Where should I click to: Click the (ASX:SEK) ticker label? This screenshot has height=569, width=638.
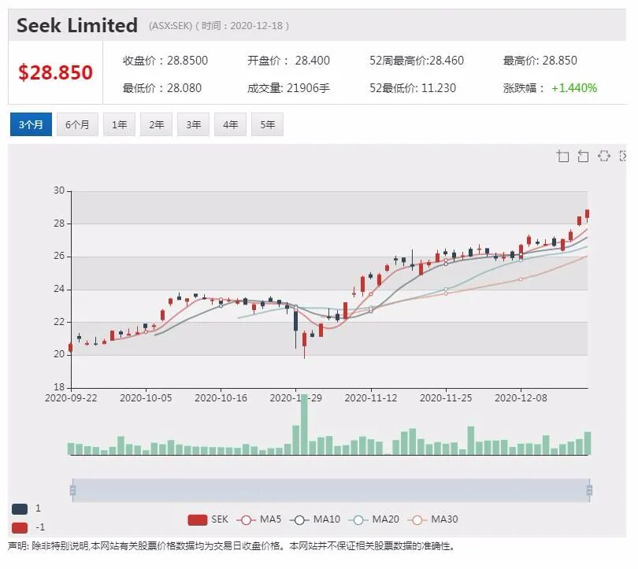[x=170, y=26]
